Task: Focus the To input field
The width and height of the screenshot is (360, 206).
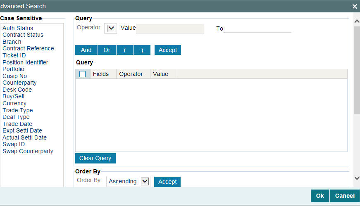Action: coord(257,28)
